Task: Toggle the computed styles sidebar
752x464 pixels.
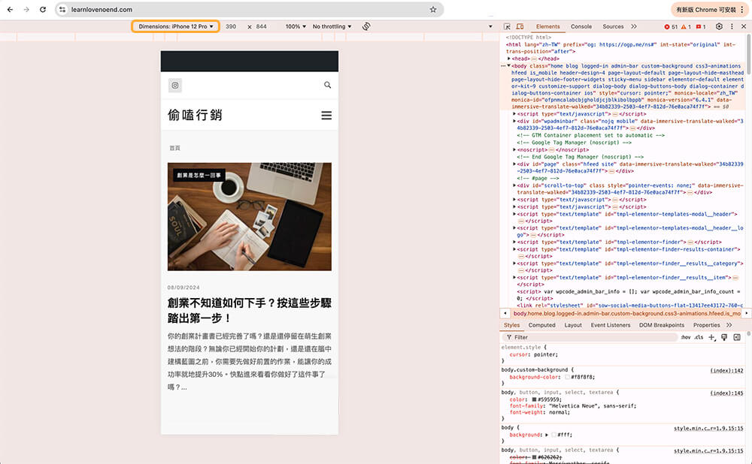Action: click(737, 337)
